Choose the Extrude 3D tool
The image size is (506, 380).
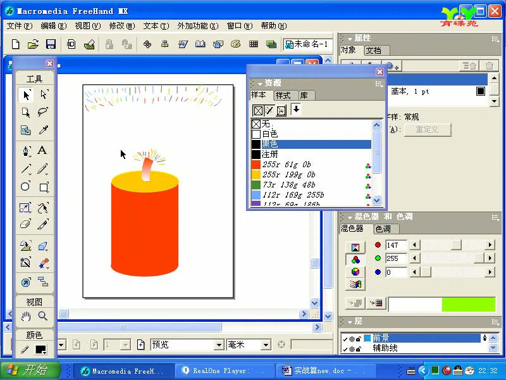point(43,246)
